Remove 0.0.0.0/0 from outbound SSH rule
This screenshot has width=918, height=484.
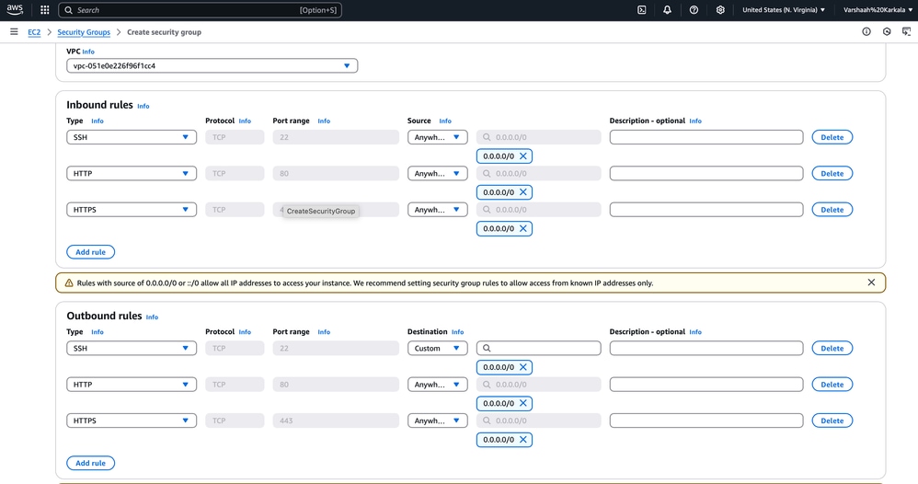pos(522,367)
